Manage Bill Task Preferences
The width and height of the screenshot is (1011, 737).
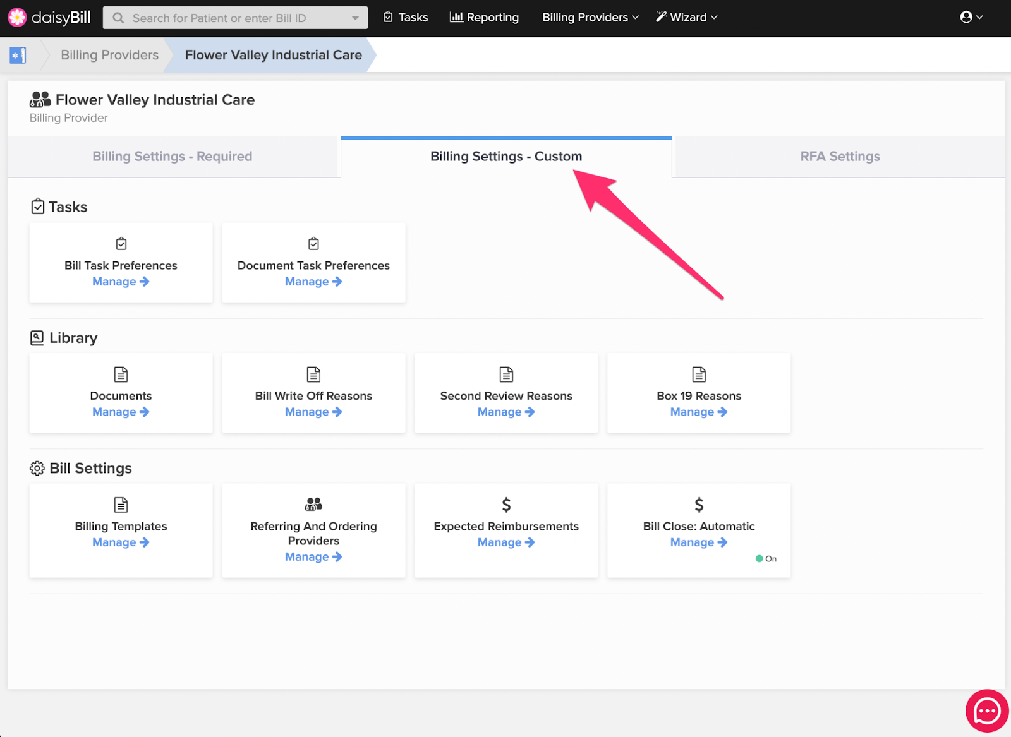(121, 282)
